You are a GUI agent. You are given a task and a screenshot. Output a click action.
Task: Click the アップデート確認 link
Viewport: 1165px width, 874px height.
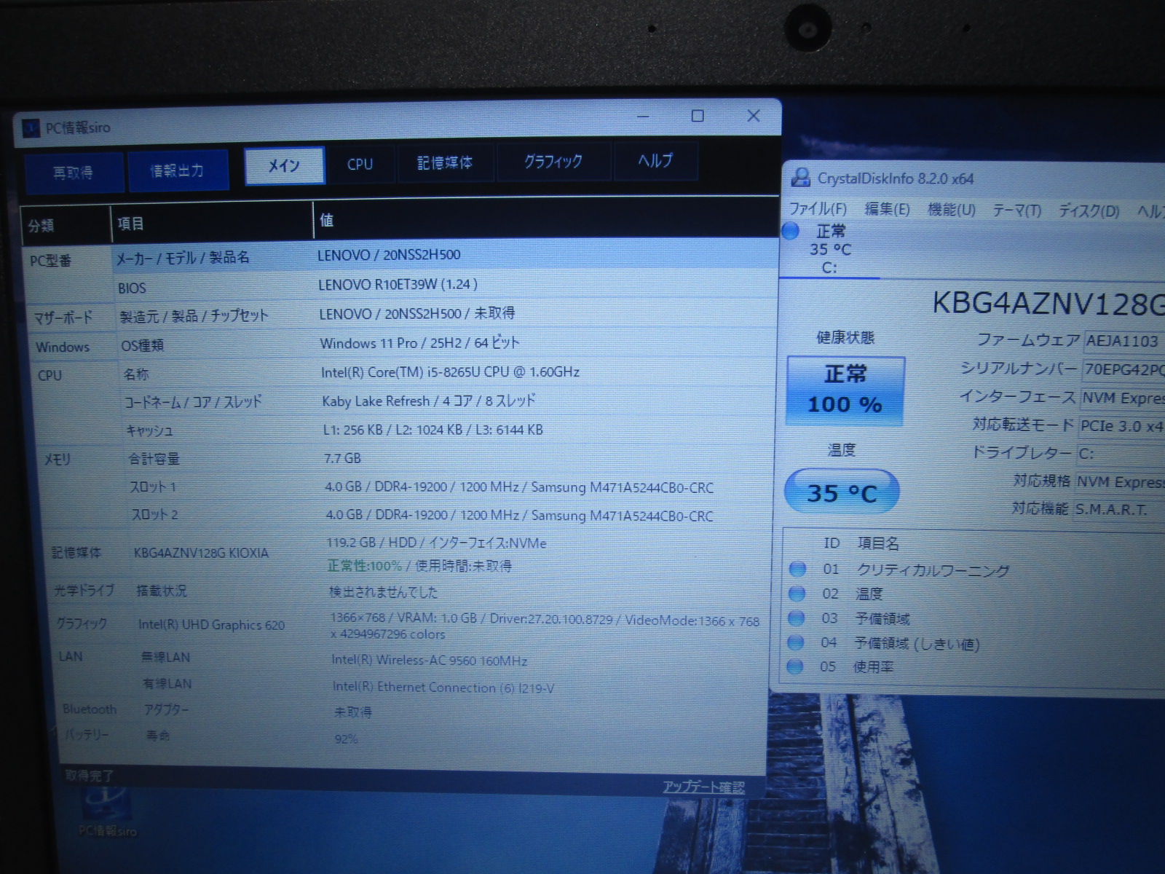pyautogui.click(x=703, y=787)
